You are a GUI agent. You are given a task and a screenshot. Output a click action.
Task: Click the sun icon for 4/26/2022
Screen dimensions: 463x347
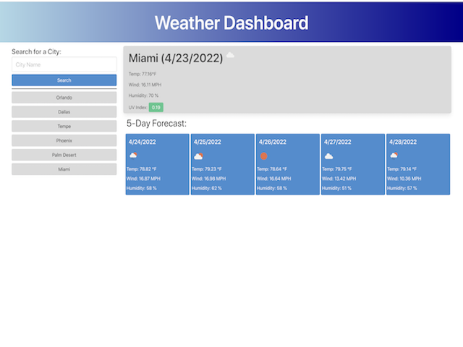pyautogui.click(x=263, y=155)
